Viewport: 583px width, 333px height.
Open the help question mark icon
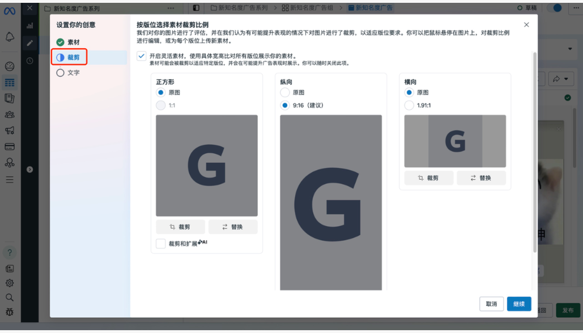click(x=10, y=252)
